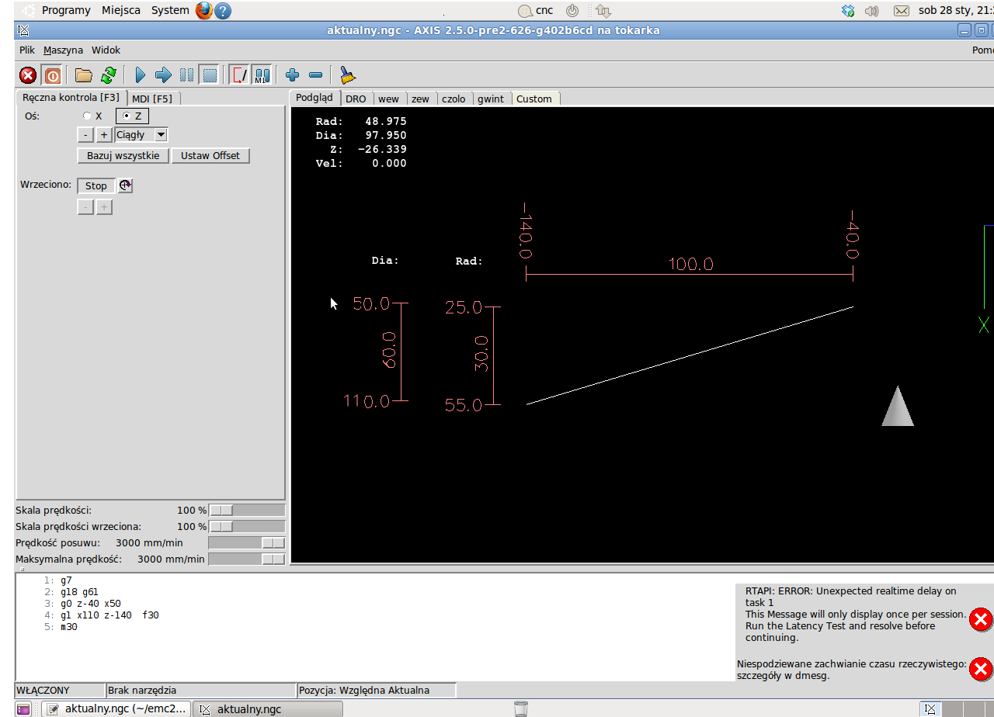Open the Podgląd preview tab

coord(315,98)
